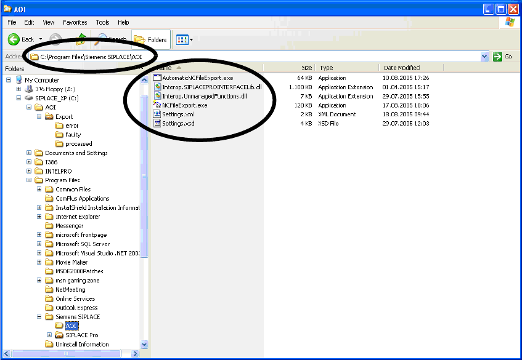Viewport: 522px width, 360px height.
Task: Open AutomaticNCFileExport.exe file icon
Action: 157,78
